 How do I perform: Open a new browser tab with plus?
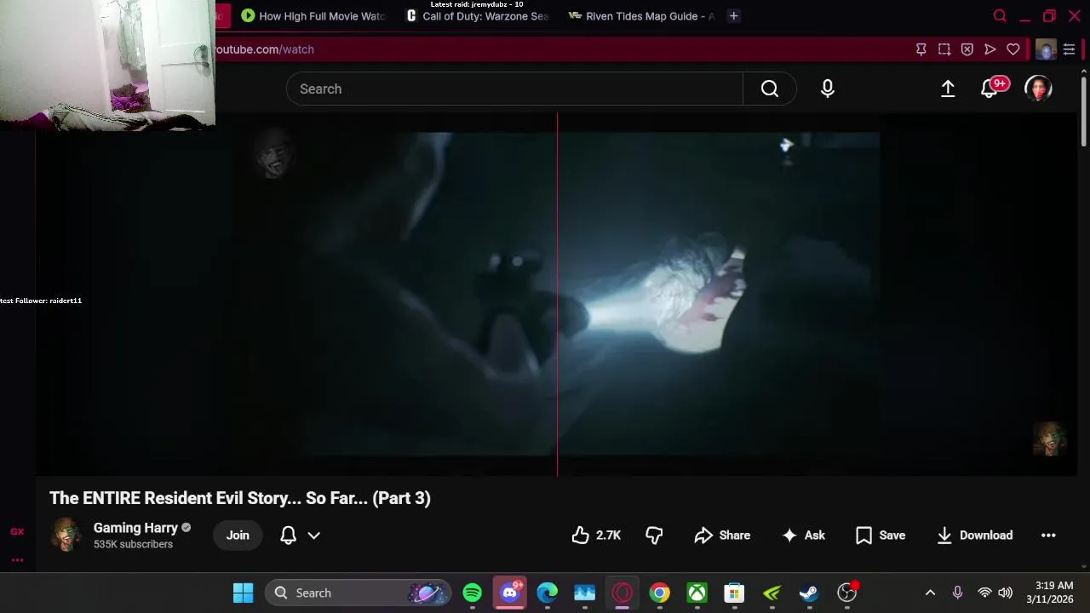click(733, 16)
